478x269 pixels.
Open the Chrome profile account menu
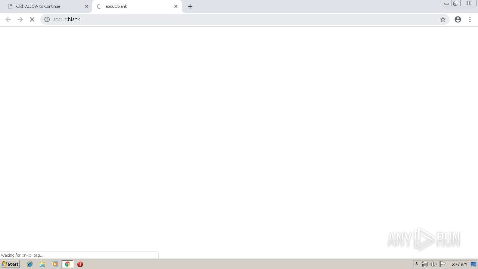point(458,19)
